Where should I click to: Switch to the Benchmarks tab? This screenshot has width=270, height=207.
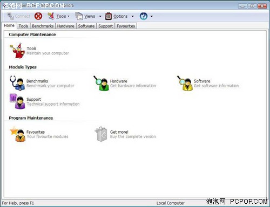click(43, 26)
